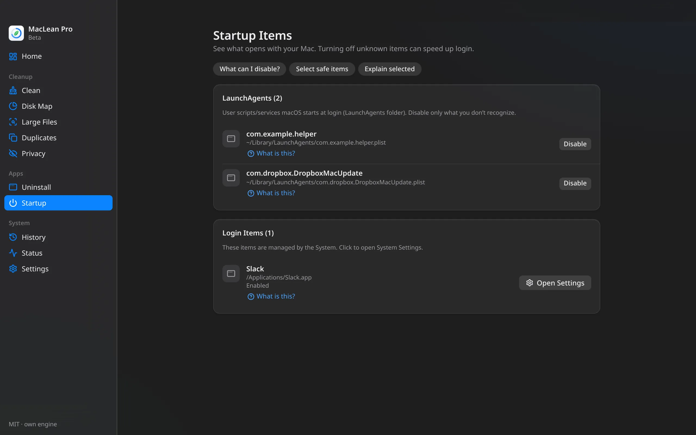Click 'What is this?' for DropboxMacUpdate
This screenshot has height=435, width=696.
pyautogui.click(x=271, y=193)
